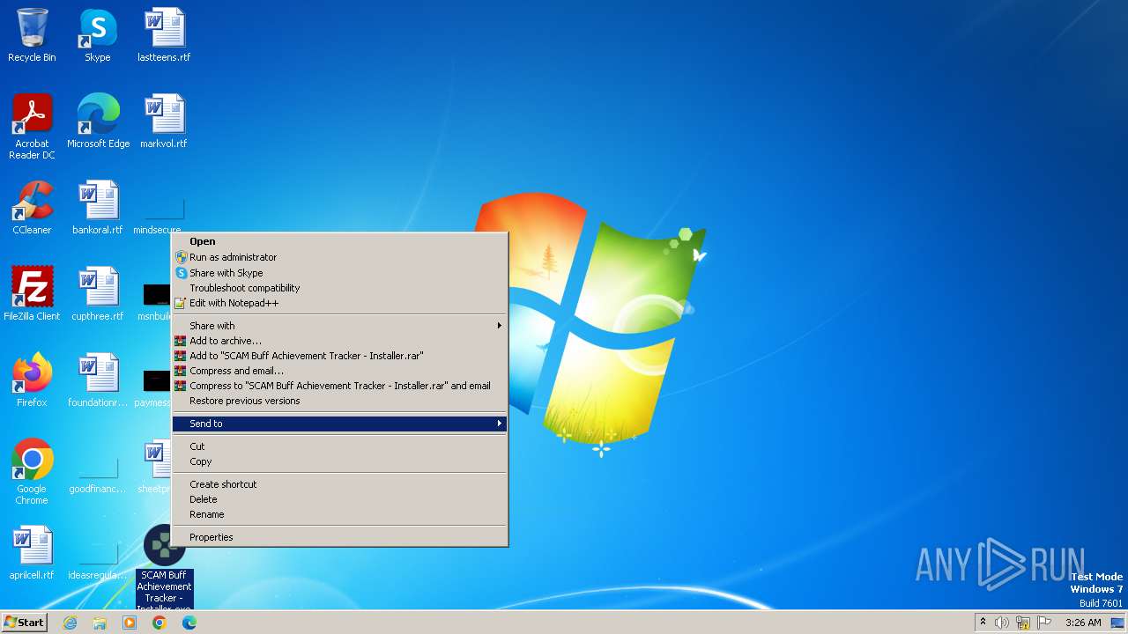1128x634 pixels.
Task: Select the Skype desktop shortcut
Action: click(98, 35)
